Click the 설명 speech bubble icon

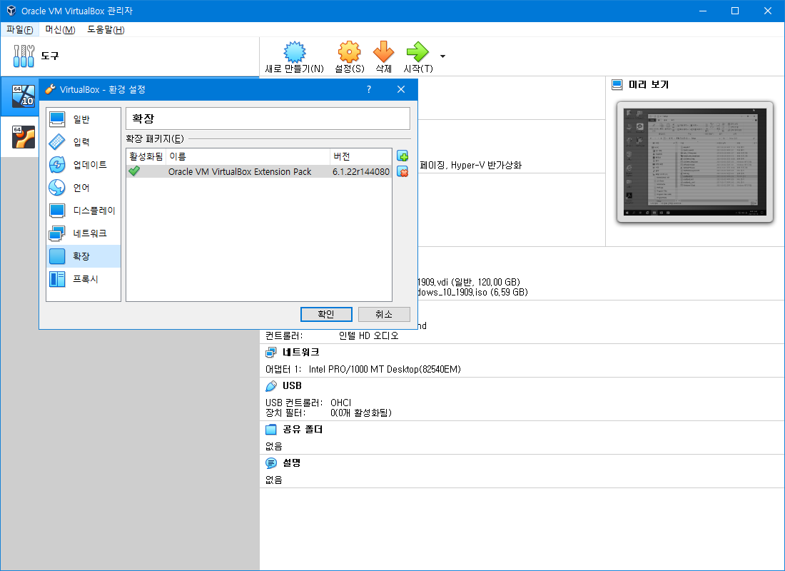pyautogui.click(x=271, y=463)
